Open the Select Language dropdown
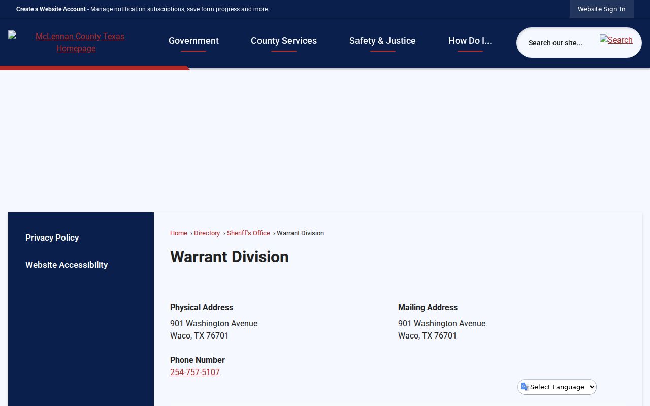The height and width of the screenshot is (406, 650). click(557, 387)
